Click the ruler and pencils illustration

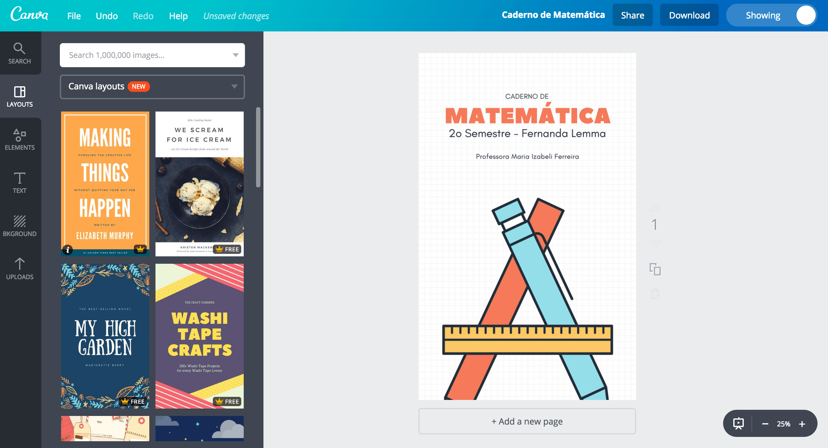click(x=528, y=299)
